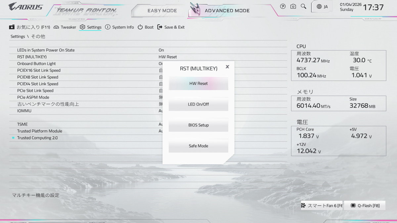Image resolution: width=397 pixels, height=223 pixels.
Task: Open the お気に入り (F11) favorites tab
Action: click(x=29, y=27)
